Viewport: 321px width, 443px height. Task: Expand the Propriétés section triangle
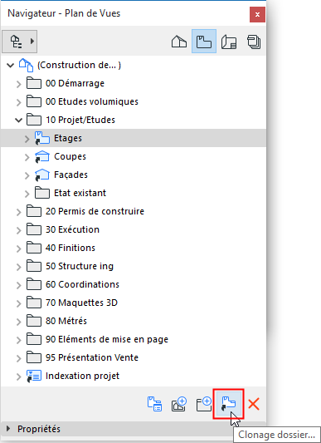(8, 429)
